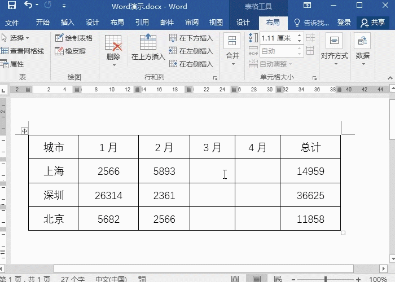Open the 行和列 dialog launcher

215,78
